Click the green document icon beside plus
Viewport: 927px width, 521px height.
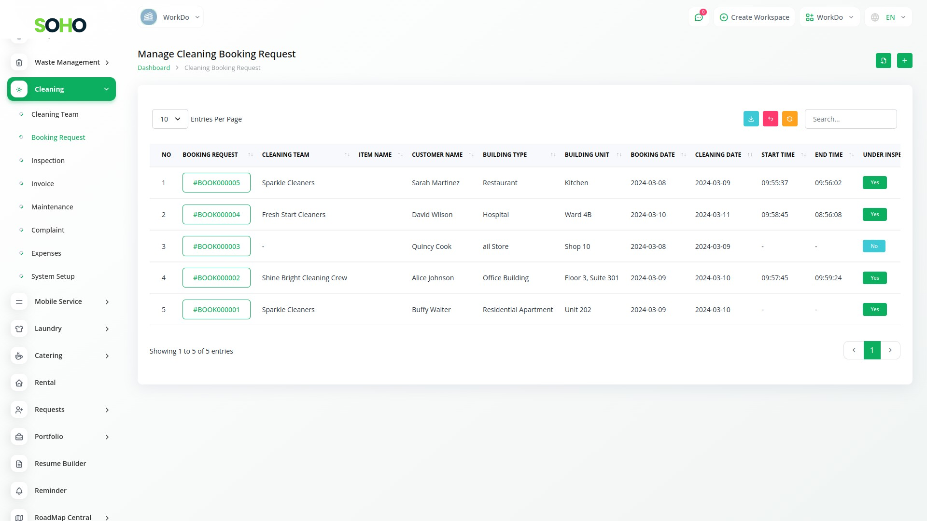click(x=883, y=60)
